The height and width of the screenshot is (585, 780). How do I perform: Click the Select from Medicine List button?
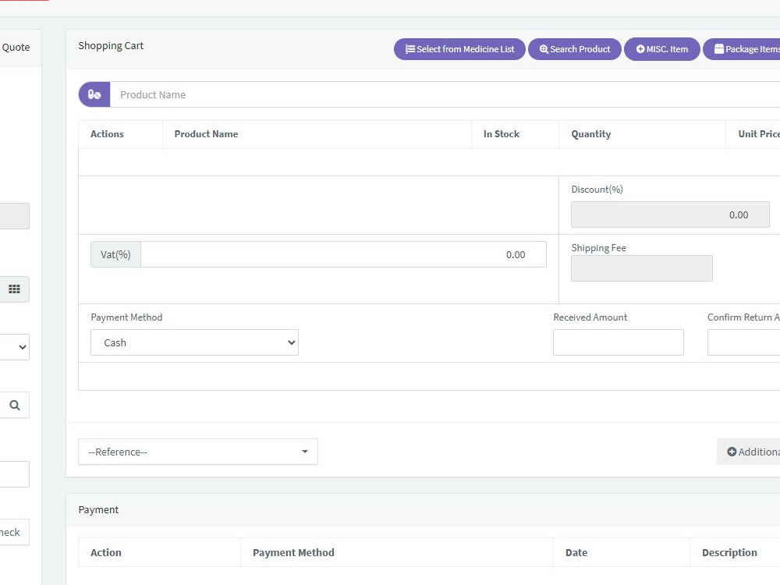pos(459,49)
